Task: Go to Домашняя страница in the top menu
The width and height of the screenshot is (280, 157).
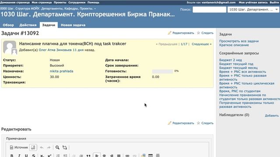Action: tap(15, 3)
